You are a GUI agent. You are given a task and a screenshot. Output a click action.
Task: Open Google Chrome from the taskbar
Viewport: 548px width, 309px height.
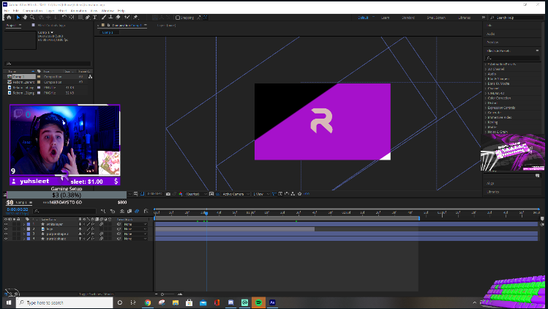pyautogui.click(x=148, y=302)
